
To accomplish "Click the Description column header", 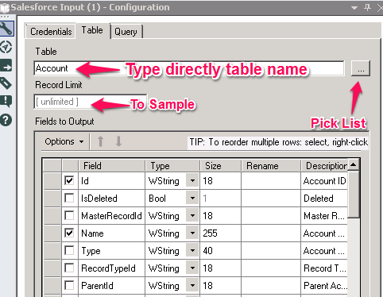I will click(x=324, y=166).
